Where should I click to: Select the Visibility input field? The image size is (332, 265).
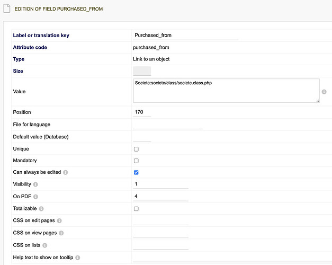160,184
